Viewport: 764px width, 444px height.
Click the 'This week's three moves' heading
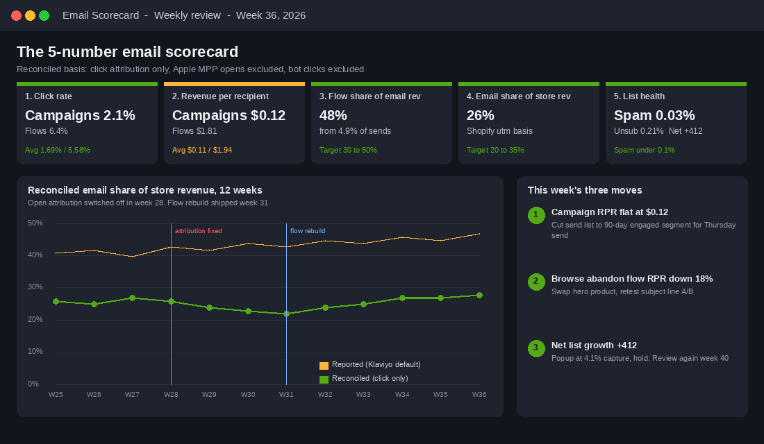coord(585,190)
